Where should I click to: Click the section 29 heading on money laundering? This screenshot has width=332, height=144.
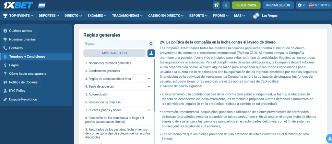click(x=218, y=42)
